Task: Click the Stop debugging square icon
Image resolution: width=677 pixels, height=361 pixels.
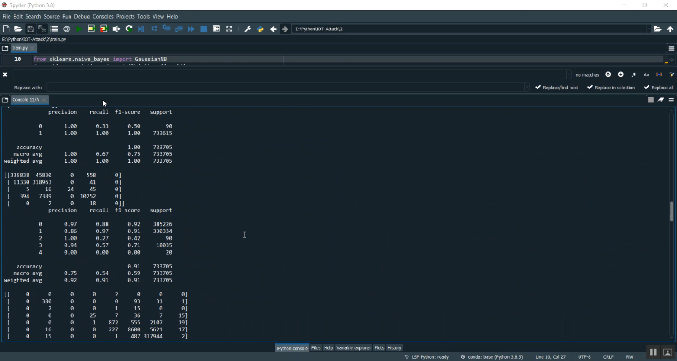Action: tap(204, 29)
